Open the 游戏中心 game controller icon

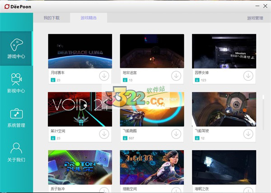[x=16, y=45]
